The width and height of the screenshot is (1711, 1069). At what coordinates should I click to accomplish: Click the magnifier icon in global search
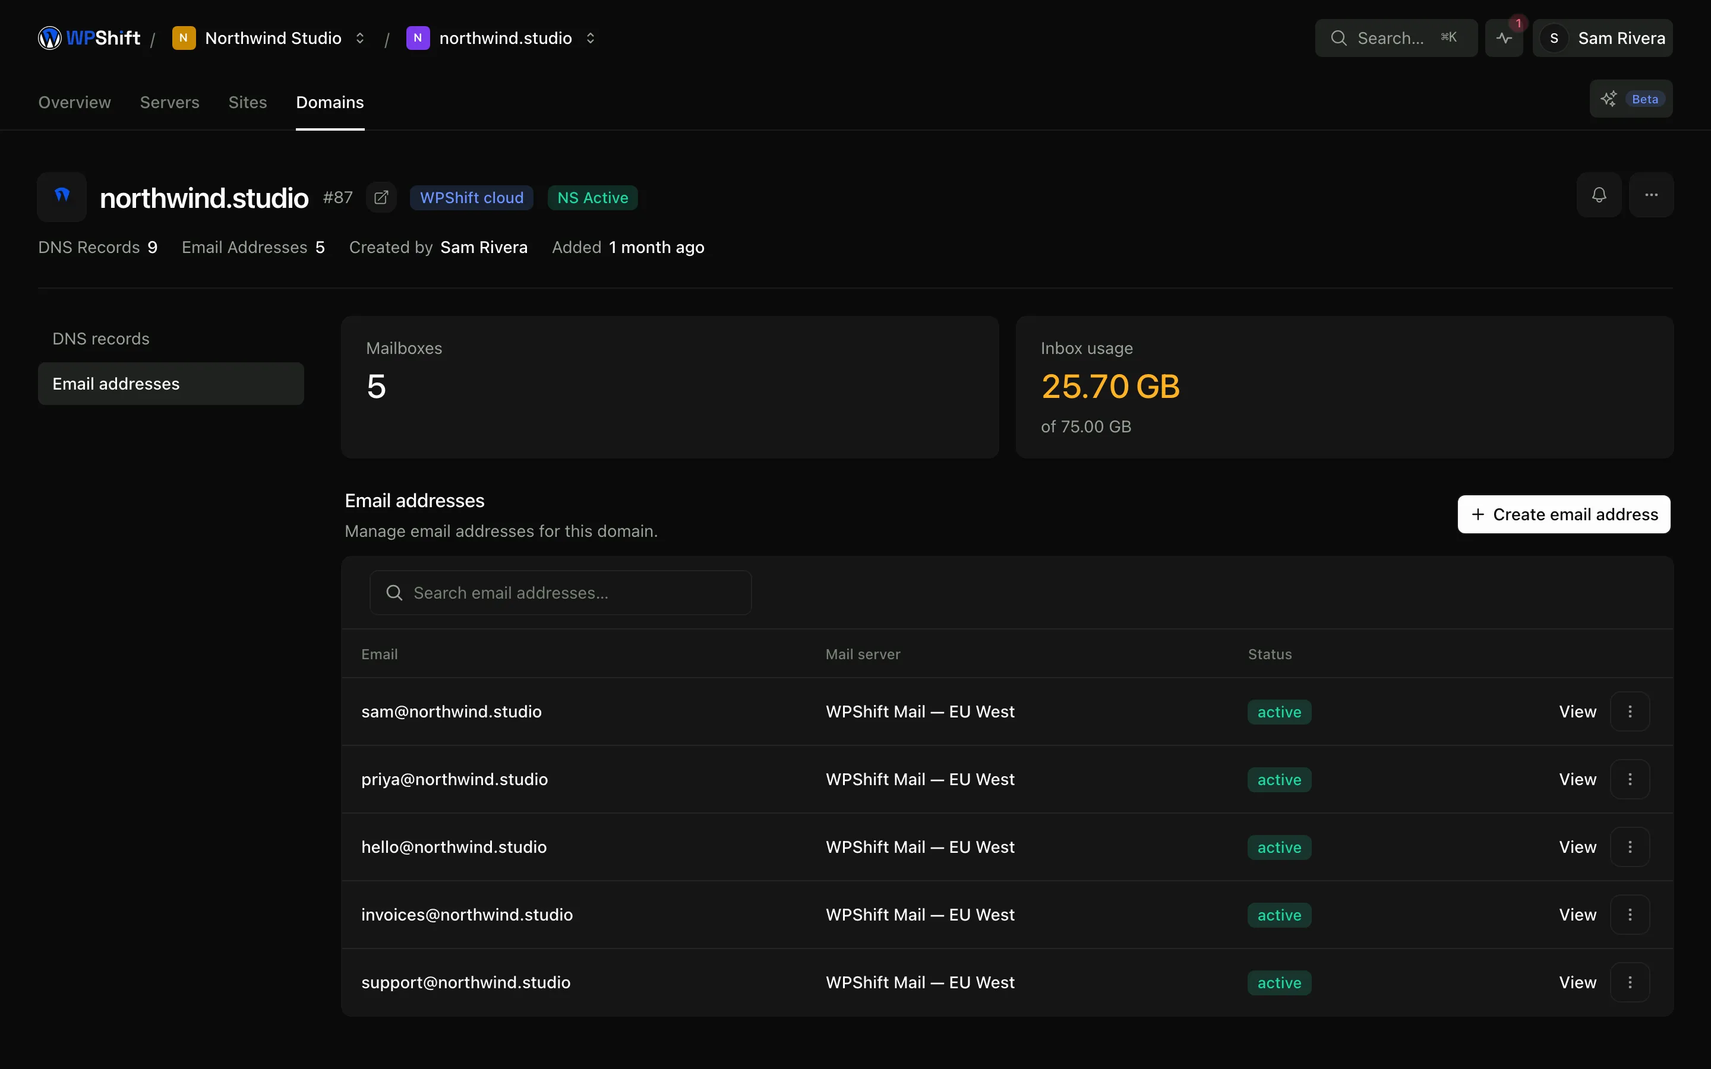(x=1339, y=38)
